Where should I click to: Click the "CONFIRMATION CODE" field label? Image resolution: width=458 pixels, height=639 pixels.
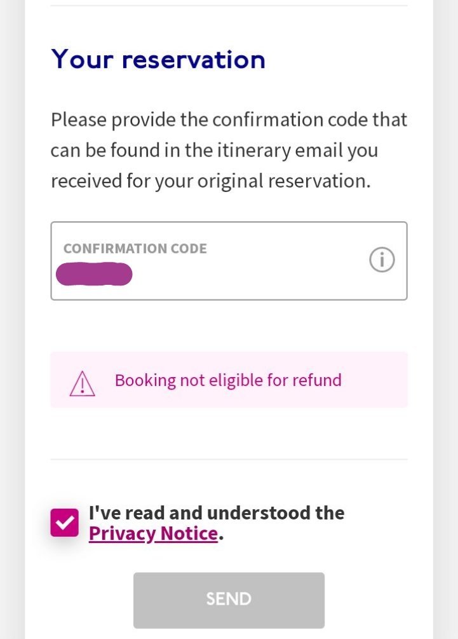[135, 249]
